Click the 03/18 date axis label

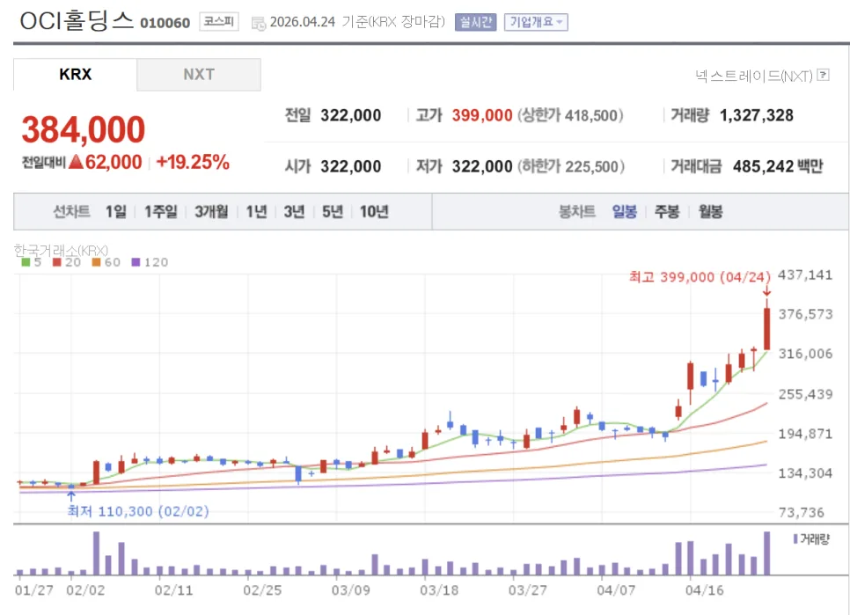coord(439,590)
